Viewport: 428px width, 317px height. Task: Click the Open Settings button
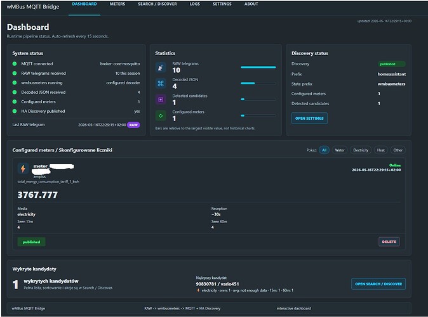click(309, 119)
